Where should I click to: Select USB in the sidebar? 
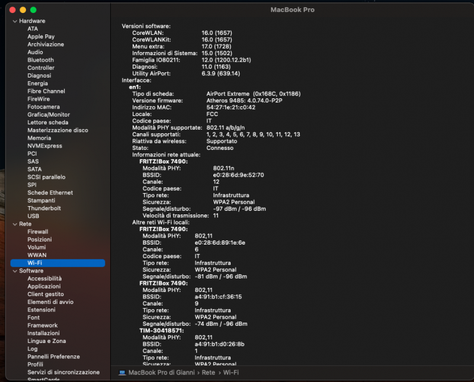(x=33, y=216)
